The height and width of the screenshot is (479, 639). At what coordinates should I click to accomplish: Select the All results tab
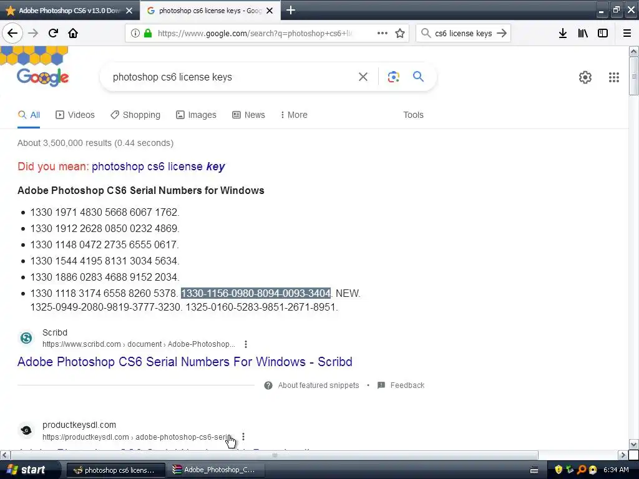click(x=29, y=115)
